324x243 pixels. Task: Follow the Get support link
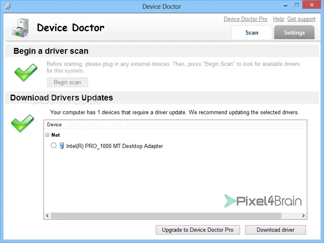(x=301, y=19)
